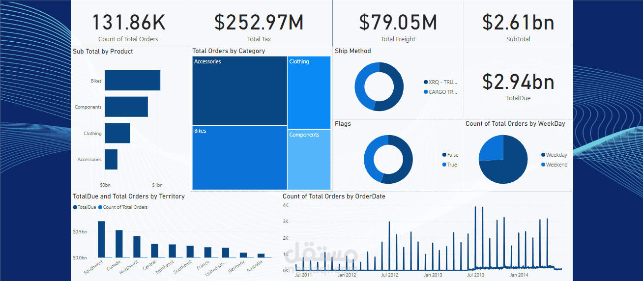Select the Canada bar in Territory chart
Image resolution: width=643 pixels, height=281 pixels.
(119, 244)
